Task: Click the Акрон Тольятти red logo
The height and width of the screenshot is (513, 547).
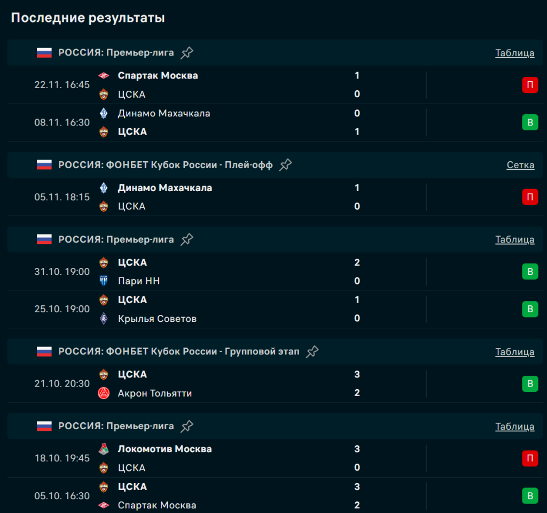Action: 104,393
